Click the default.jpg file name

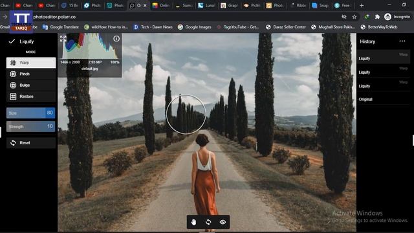coord(90,69)
